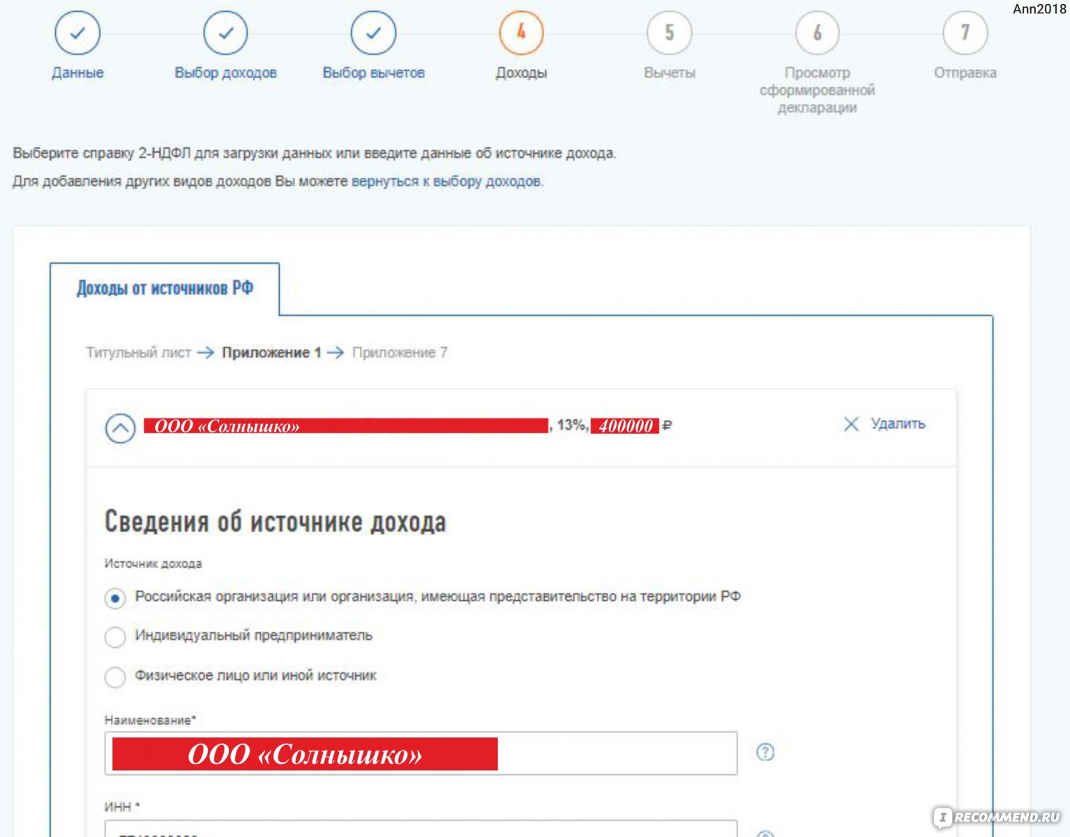Select Приложение 1 breadcrumb
The image size is (1070, 837).
(x=271, y=353)
